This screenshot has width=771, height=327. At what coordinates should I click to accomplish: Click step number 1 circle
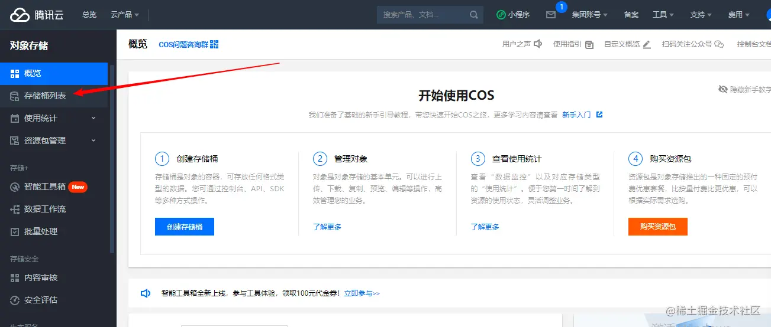pyautogui.click(x=162, y=159)
